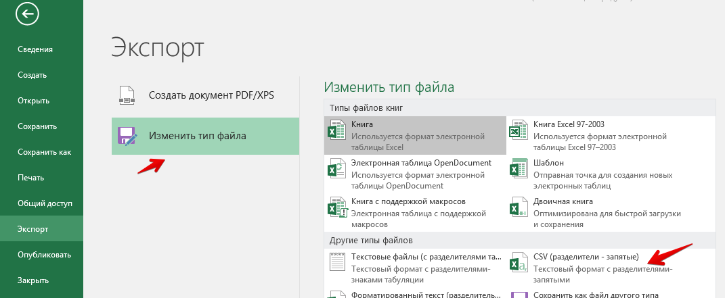This screenshot has height=298, width=725.
Task: Open the Создать menu item
Action: click(x=32, y=75)
